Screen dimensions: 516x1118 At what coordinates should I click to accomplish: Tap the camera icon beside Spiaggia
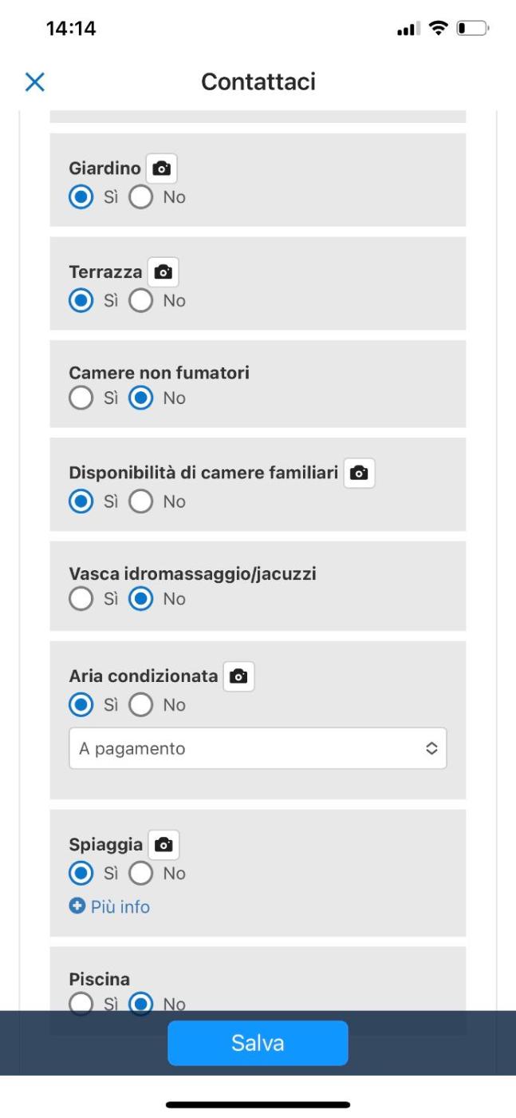coord(163,845)
